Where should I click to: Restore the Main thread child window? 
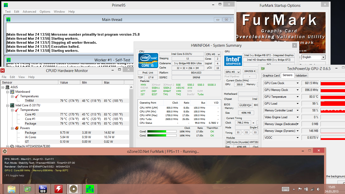(226, 19)
